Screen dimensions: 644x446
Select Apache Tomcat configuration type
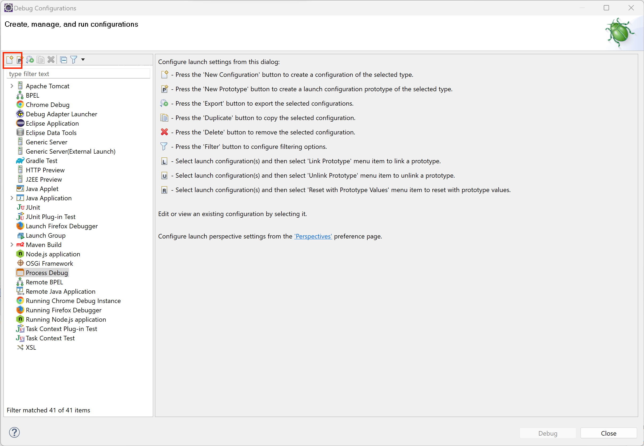(x=47, y=86)
